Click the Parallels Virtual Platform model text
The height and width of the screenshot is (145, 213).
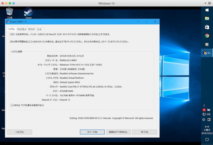click(72, 78)
